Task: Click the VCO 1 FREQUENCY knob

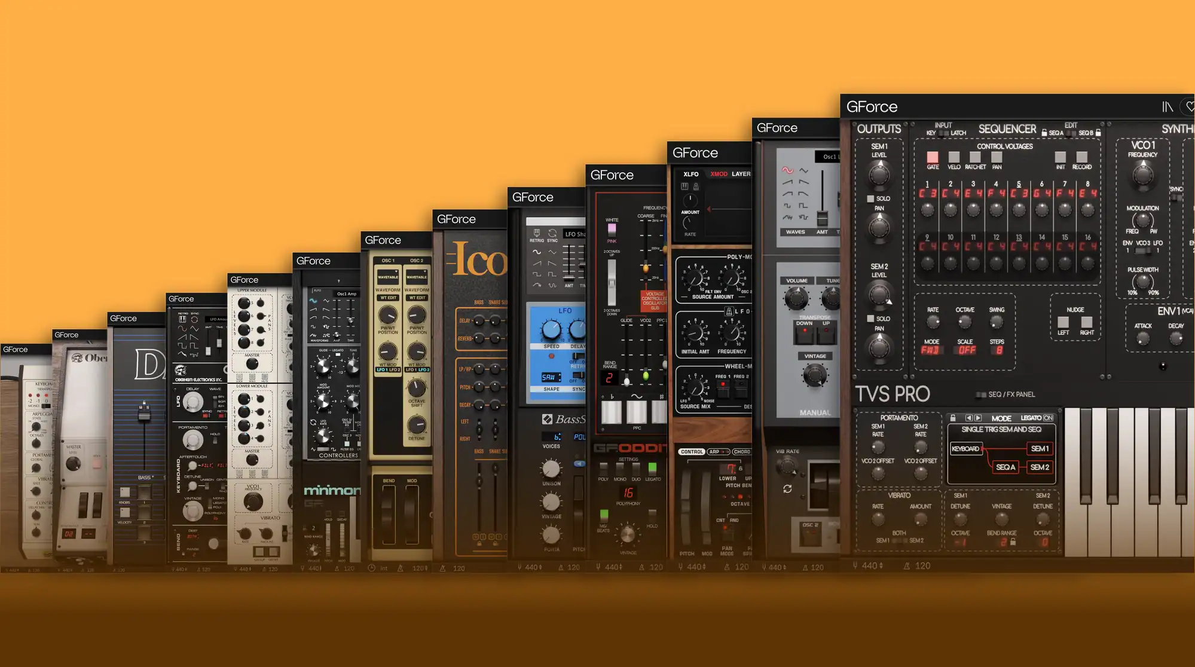Action: click(x=1142, y=175)
